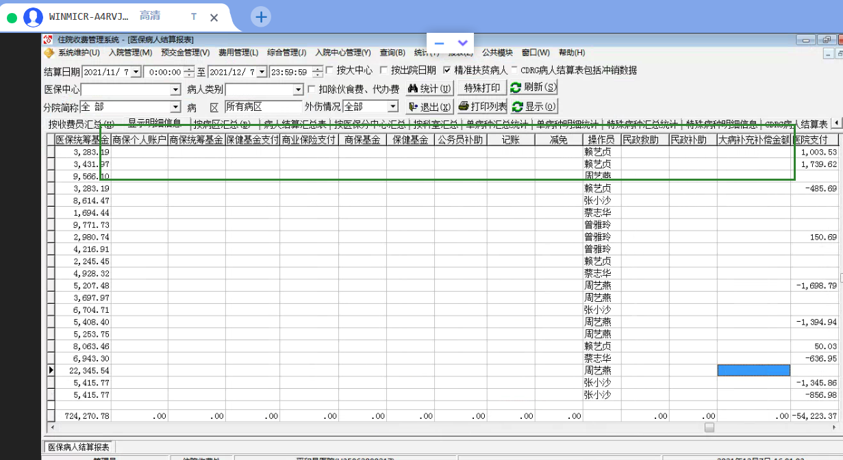Click the highlighted blue cell in 22,345.54 row
The image size is (843, 460).
(x=754, y=370)
